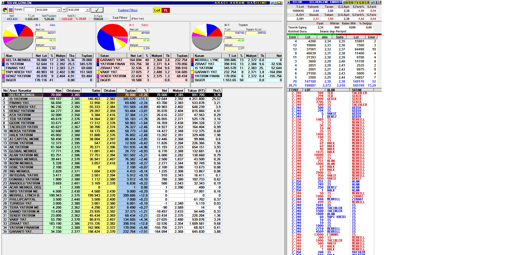Click the 'Alis' column header in depth table
This screenshot has height=255, width=514.
pos(325,37)
